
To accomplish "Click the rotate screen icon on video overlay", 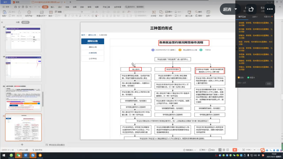I will (x=251, y=9).
